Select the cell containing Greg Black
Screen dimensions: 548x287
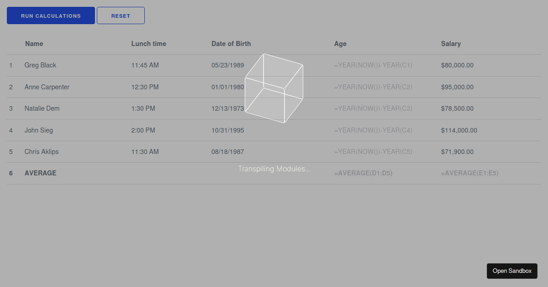[x=40, y=65]
